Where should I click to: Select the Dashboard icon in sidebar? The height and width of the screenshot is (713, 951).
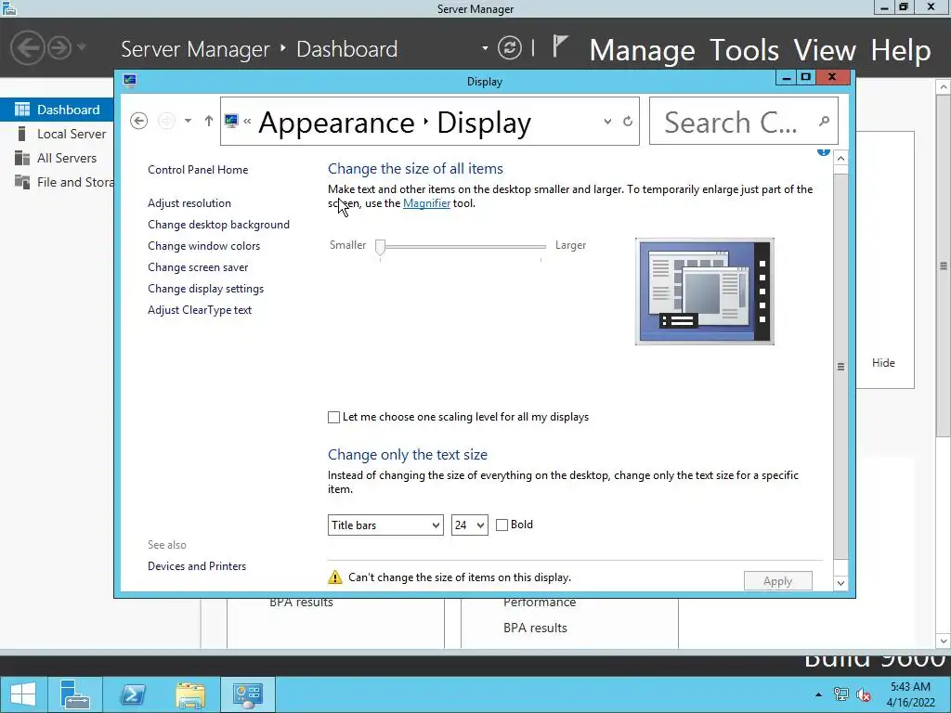click(x=22, y=110)
